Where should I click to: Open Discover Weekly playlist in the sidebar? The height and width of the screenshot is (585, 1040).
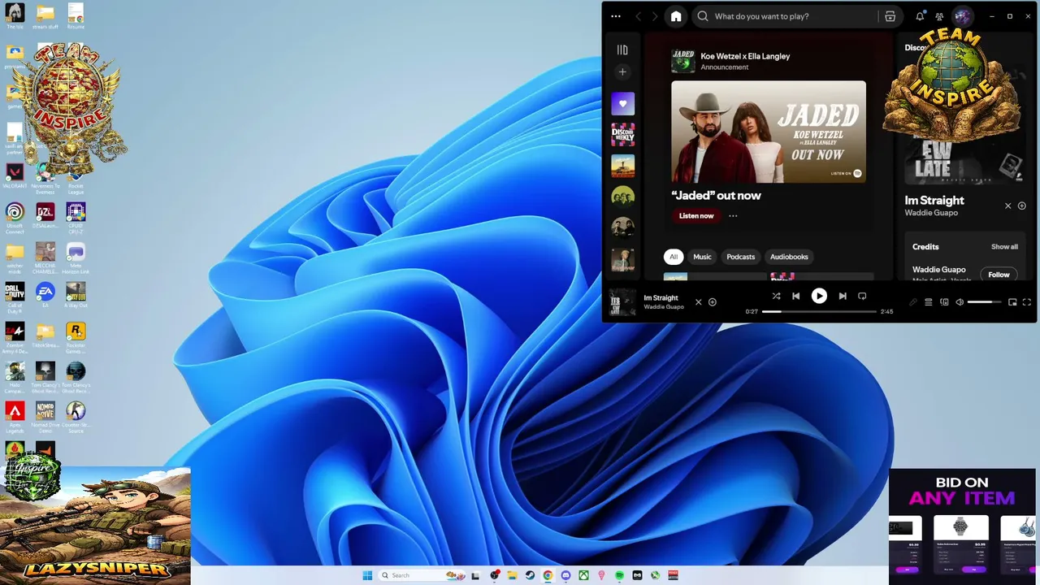point(622,135)
